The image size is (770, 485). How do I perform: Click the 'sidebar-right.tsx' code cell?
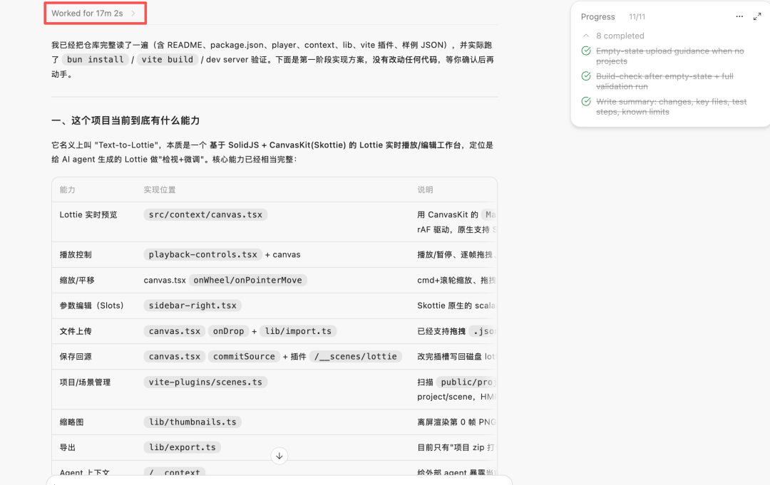192,306
